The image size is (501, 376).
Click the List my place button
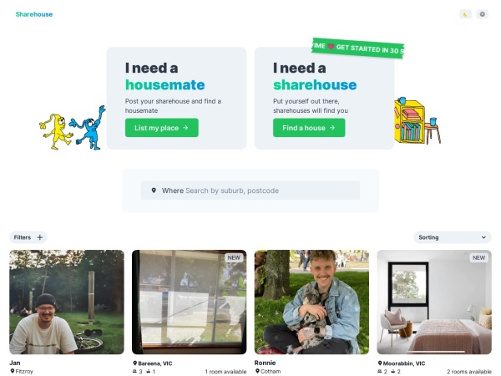coord(162,128)
